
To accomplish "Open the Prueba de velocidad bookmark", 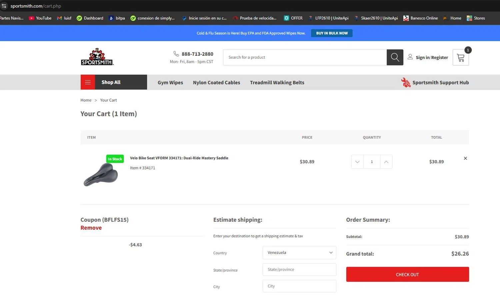I will tap(255, 18).
